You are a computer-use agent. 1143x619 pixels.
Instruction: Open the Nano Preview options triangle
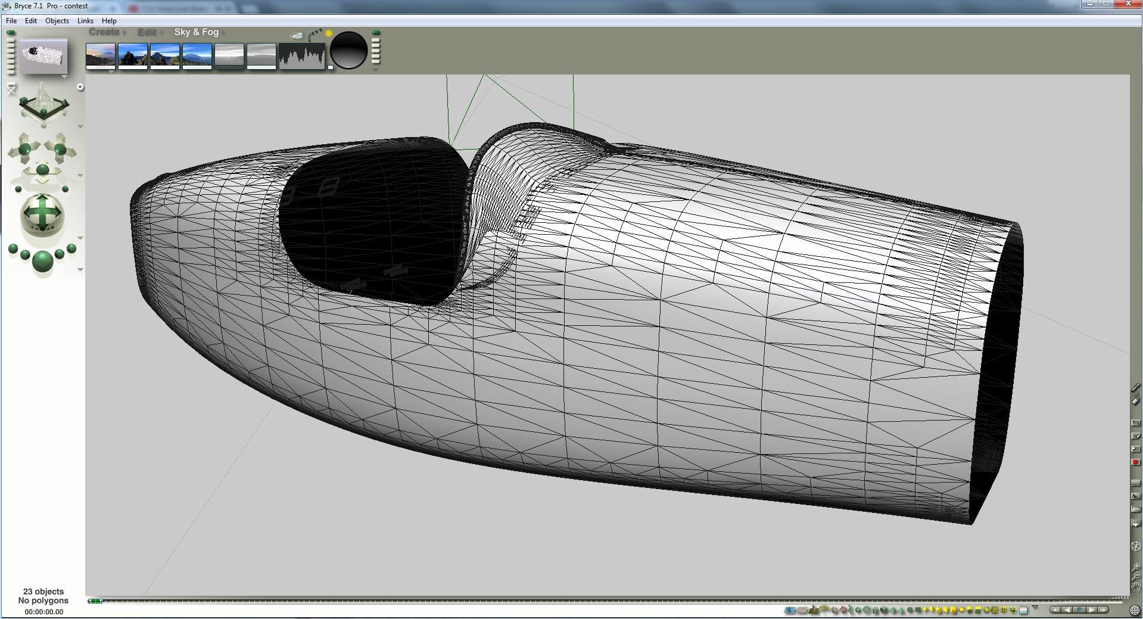64,77
